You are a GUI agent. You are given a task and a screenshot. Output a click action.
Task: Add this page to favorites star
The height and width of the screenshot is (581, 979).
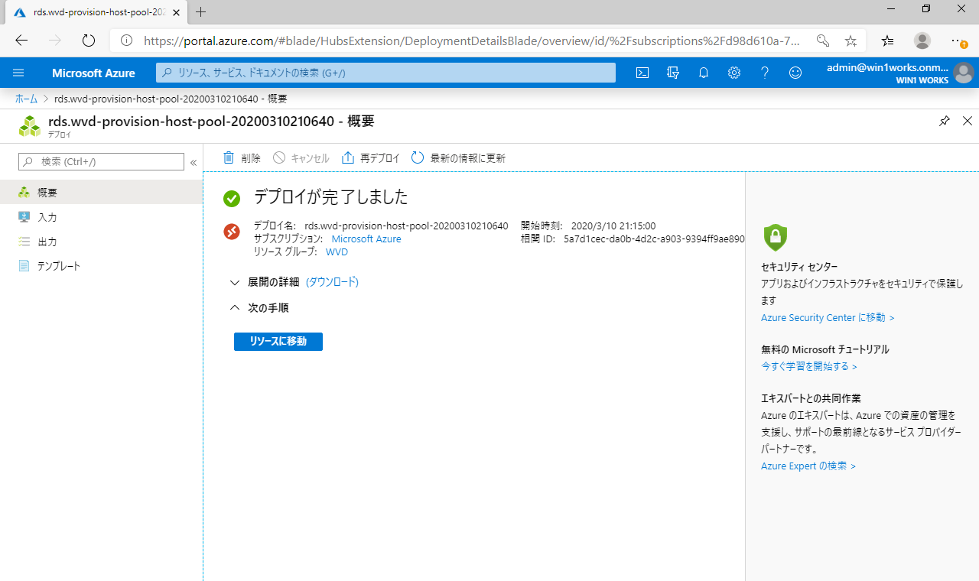(x=851, y=41)
